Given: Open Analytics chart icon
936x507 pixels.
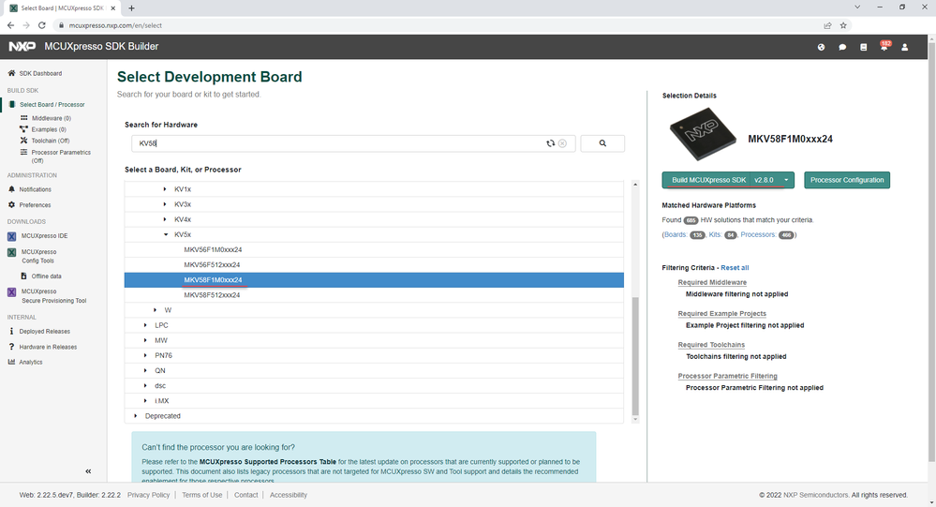Looking at the screenshot, I should pos(11,362).
